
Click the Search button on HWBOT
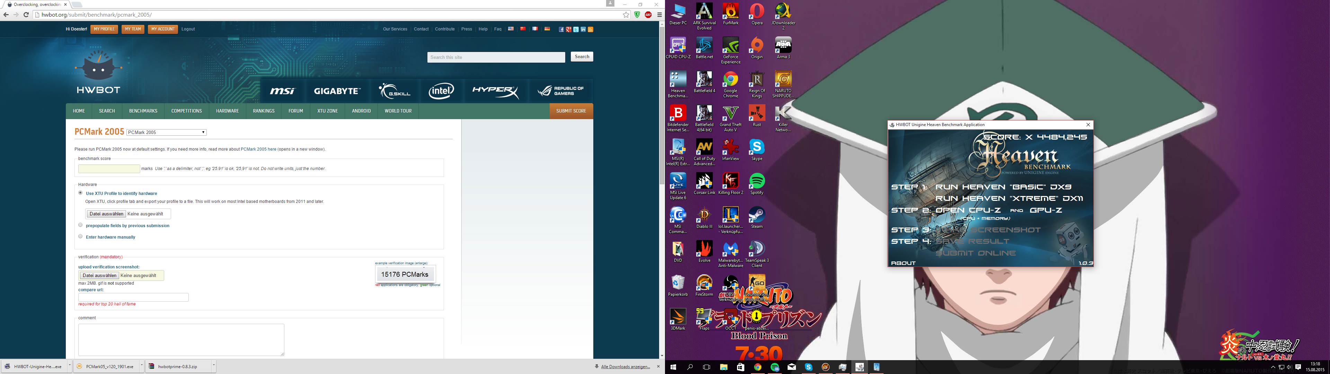click(x=582, y=57)
